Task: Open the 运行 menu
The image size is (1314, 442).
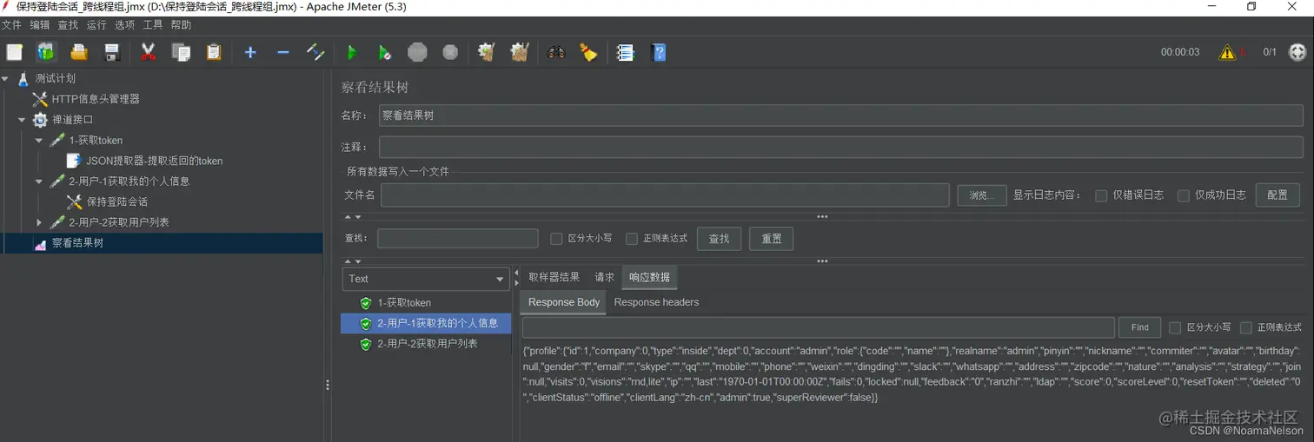Action: (x=96, y=25)
